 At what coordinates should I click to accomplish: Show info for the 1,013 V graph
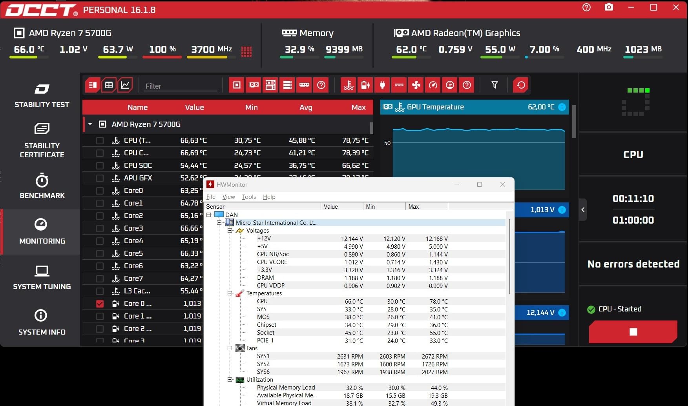(x=562, y=210)
